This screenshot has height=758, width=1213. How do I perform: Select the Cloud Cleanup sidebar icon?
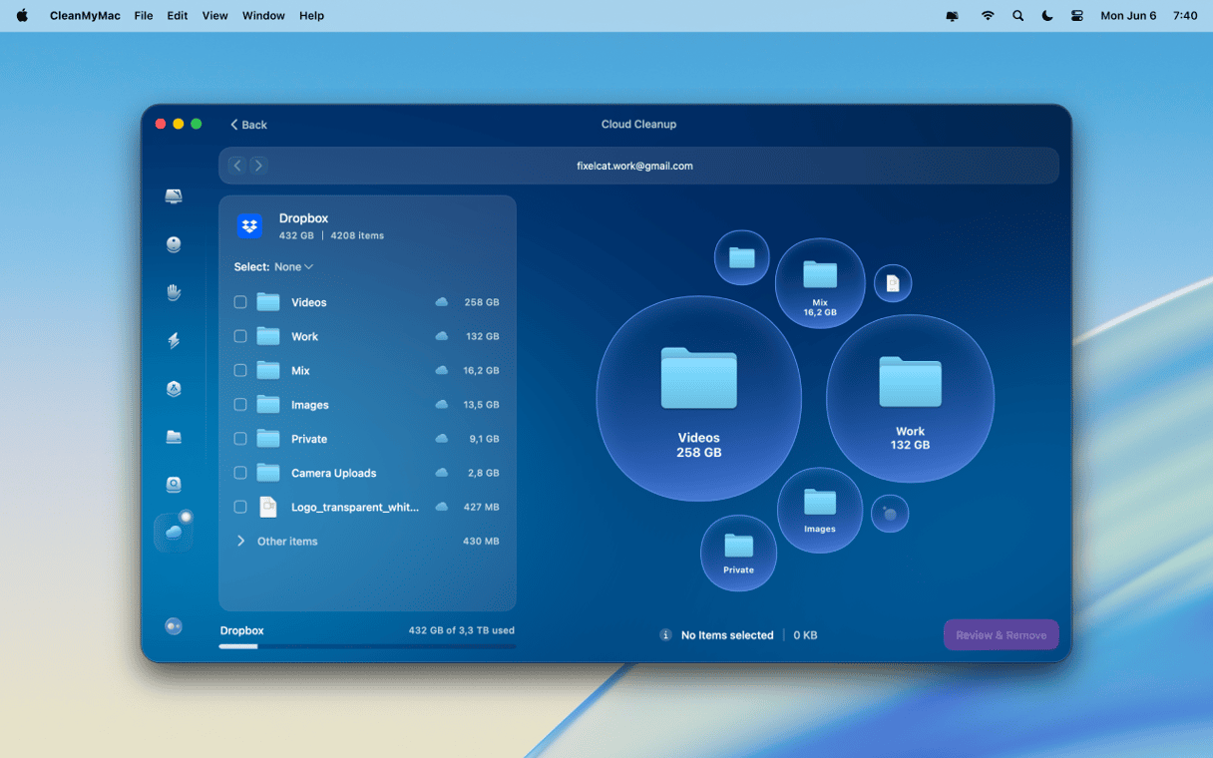point(174,533)
